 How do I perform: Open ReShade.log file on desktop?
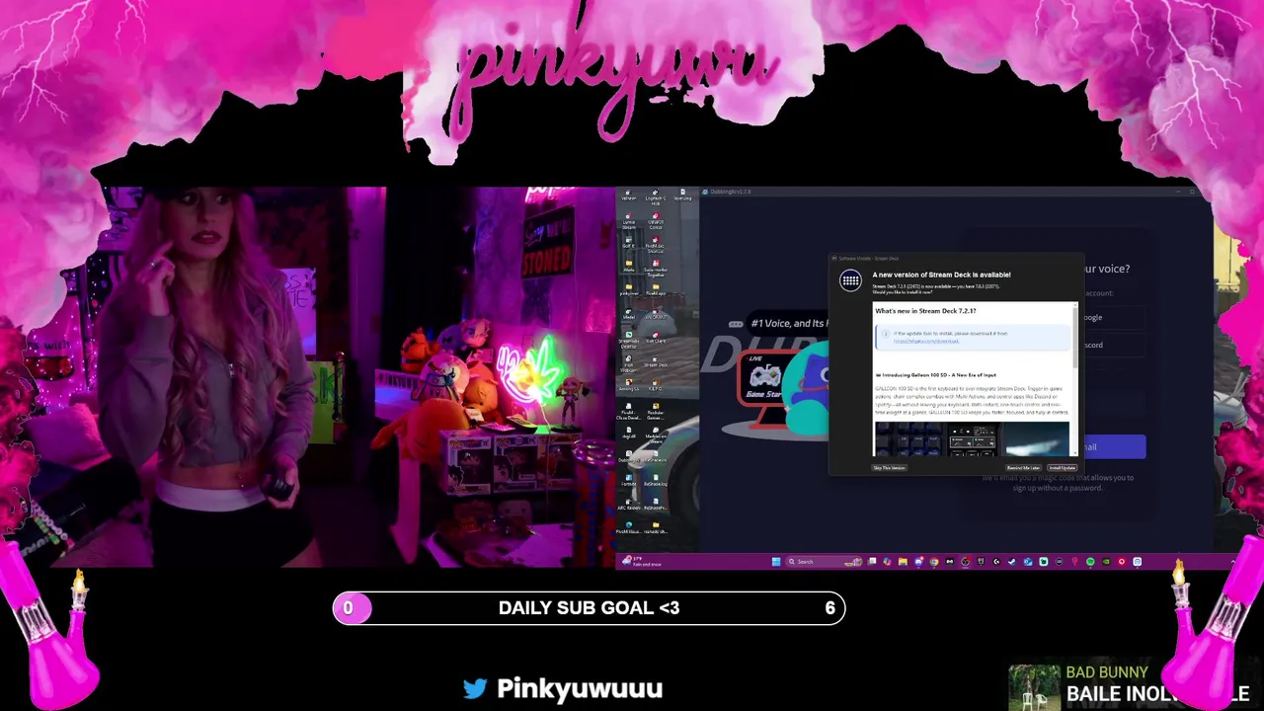click(x=656, y=481)
